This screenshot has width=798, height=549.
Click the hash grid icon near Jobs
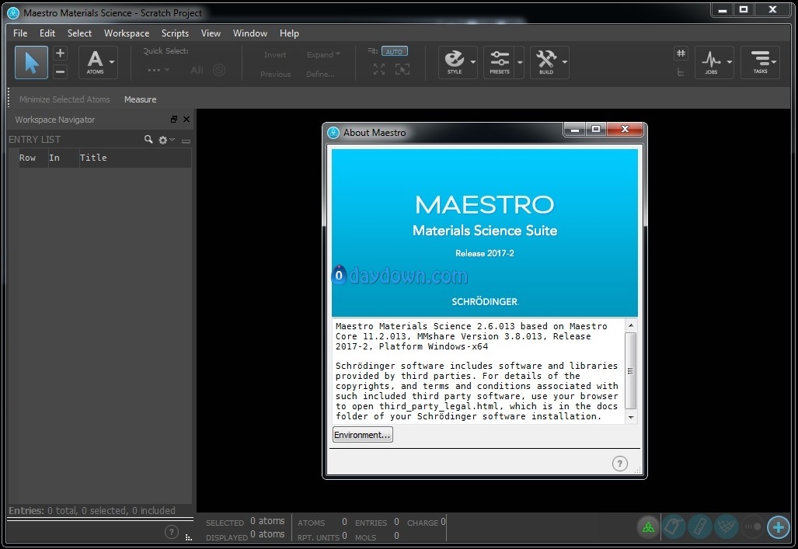coord(681,53)
